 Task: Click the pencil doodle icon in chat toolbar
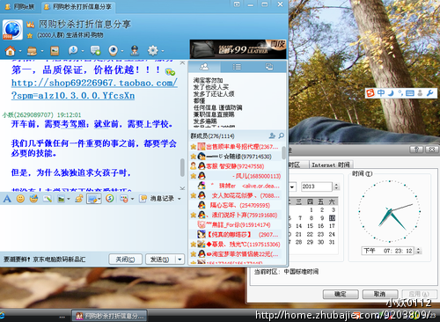(x=48, y=199)
